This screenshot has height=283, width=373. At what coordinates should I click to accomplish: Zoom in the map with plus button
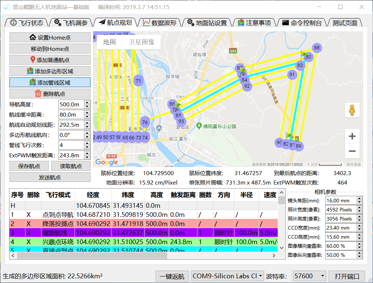click(352, 137)
